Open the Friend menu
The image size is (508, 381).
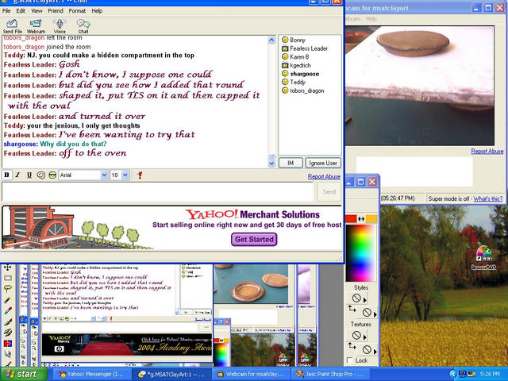[x=56, y=10]
